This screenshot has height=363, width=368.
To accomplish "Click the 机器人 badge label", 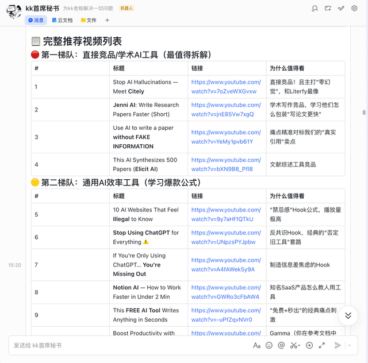I will point(126,9).
